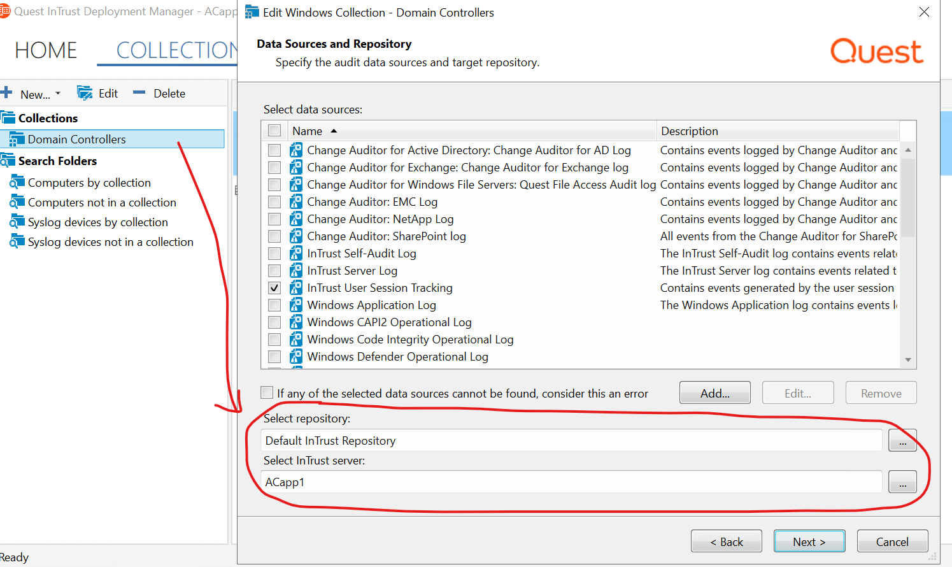The height and width of the screenshot is (567, 952).
Task: Click the Collections folder icon
Action: tap(8, 118)
